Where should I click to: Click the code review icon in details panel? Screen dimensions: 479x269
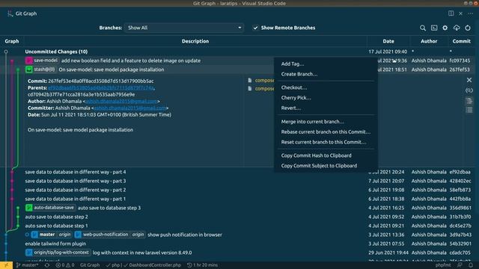click(x=469, y=90)
